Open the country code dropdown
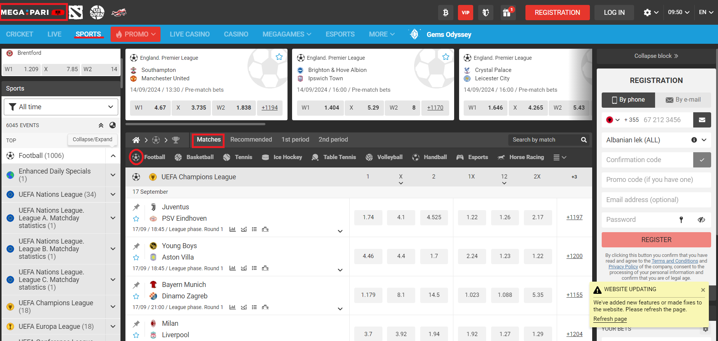Screen dimensions: 718x341 (x=613, y=120)
